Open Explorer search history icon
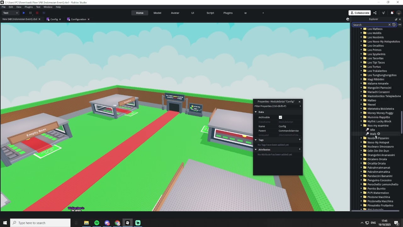This screenshot has height=227, width=403. click(394, 25)
